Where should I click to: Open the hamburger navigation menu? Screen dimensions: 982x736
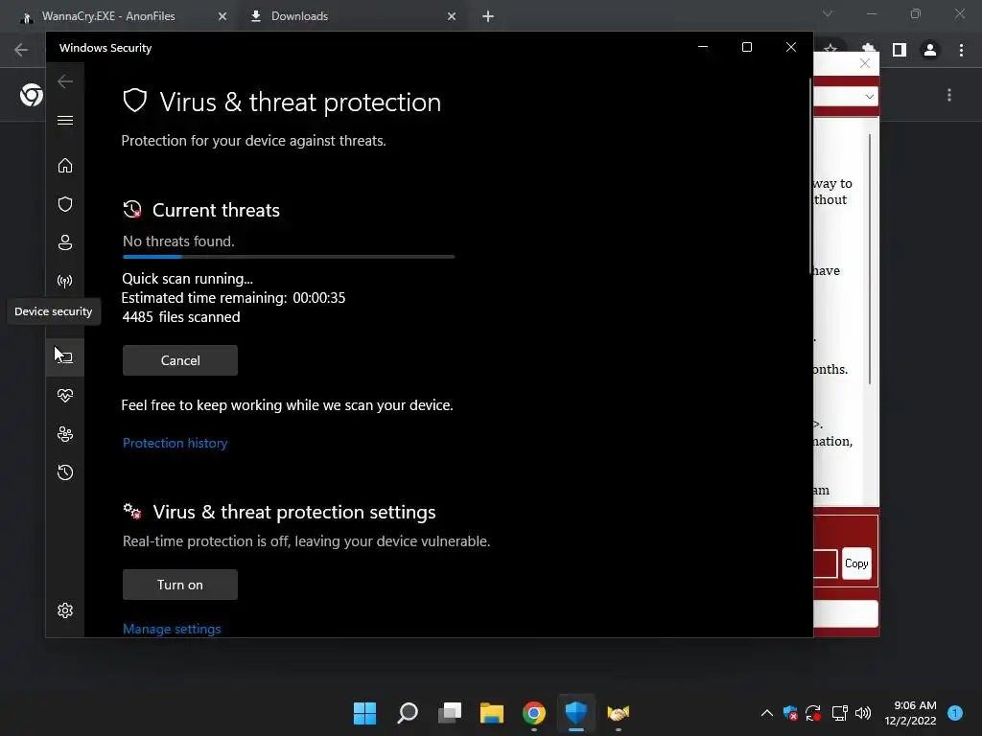click(x=65, y=120)
